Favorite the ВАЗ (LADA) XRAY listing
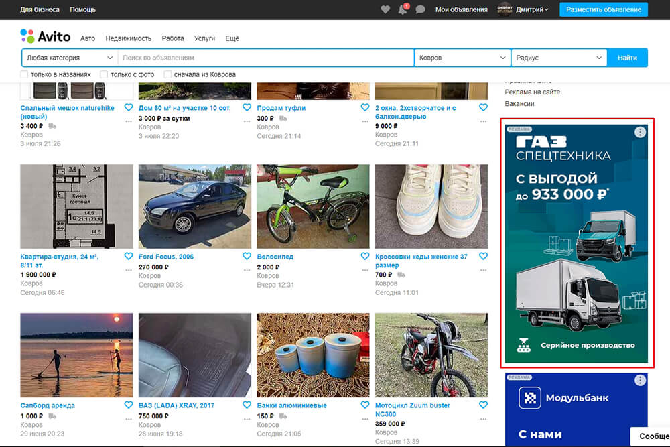 click(x=247, y=405)
